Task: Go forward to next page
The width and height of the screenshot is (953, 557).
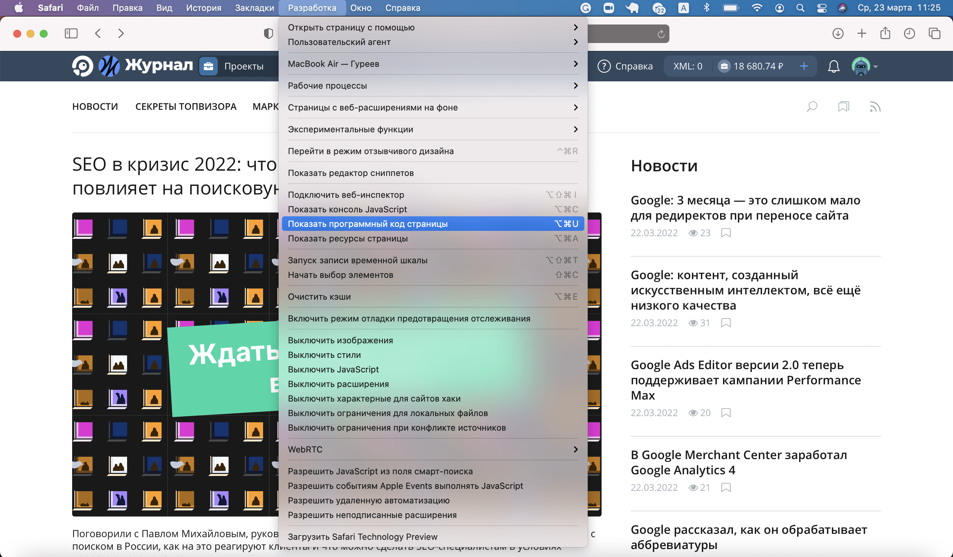Action: tap(121, 34)
